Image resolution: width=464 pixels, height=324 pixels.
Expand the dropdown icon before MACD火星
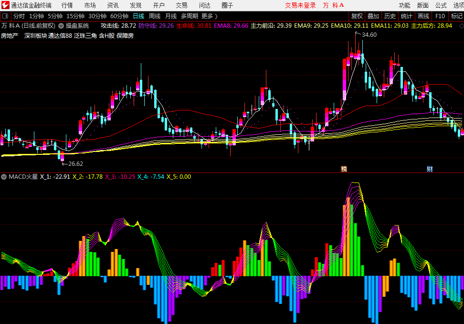[x=4, y=177]
